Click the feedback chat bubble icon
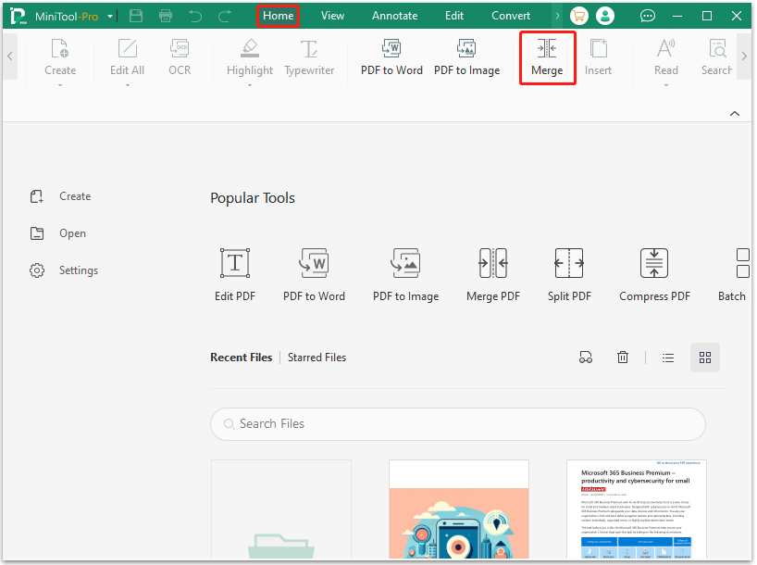The width and height of the screenshot is (757, 565). point(648,16)
